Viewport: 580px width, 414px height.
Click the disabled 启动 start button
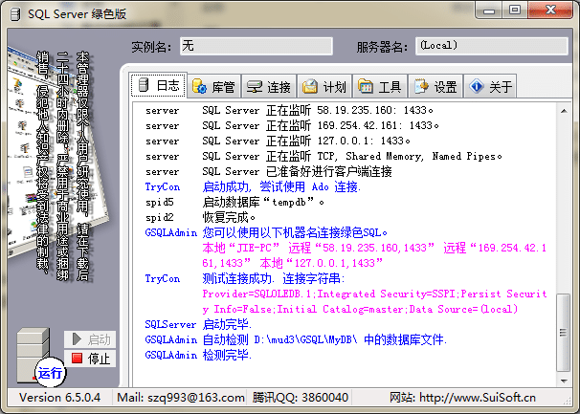(90, 339)
